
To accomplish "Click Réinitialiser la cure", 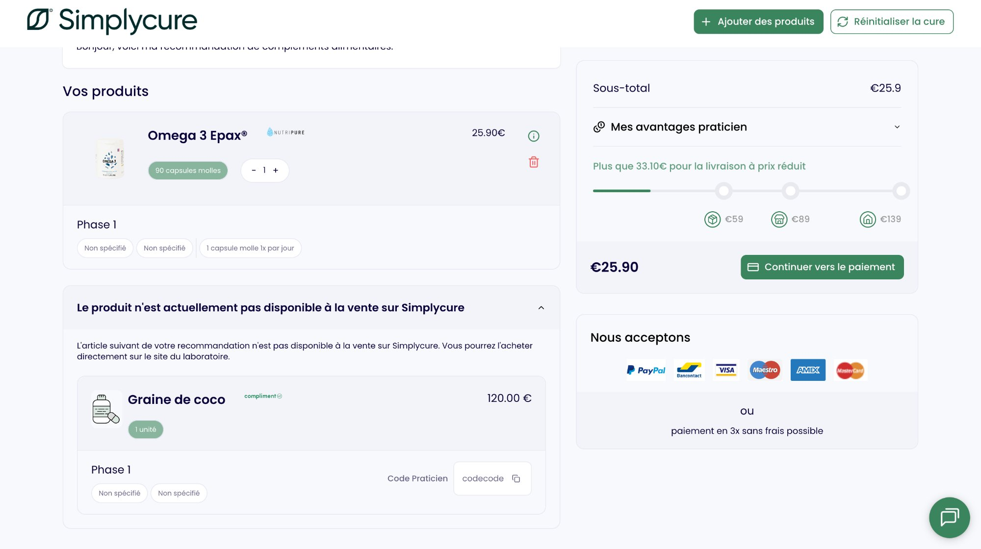I will (x=892, y=22).
